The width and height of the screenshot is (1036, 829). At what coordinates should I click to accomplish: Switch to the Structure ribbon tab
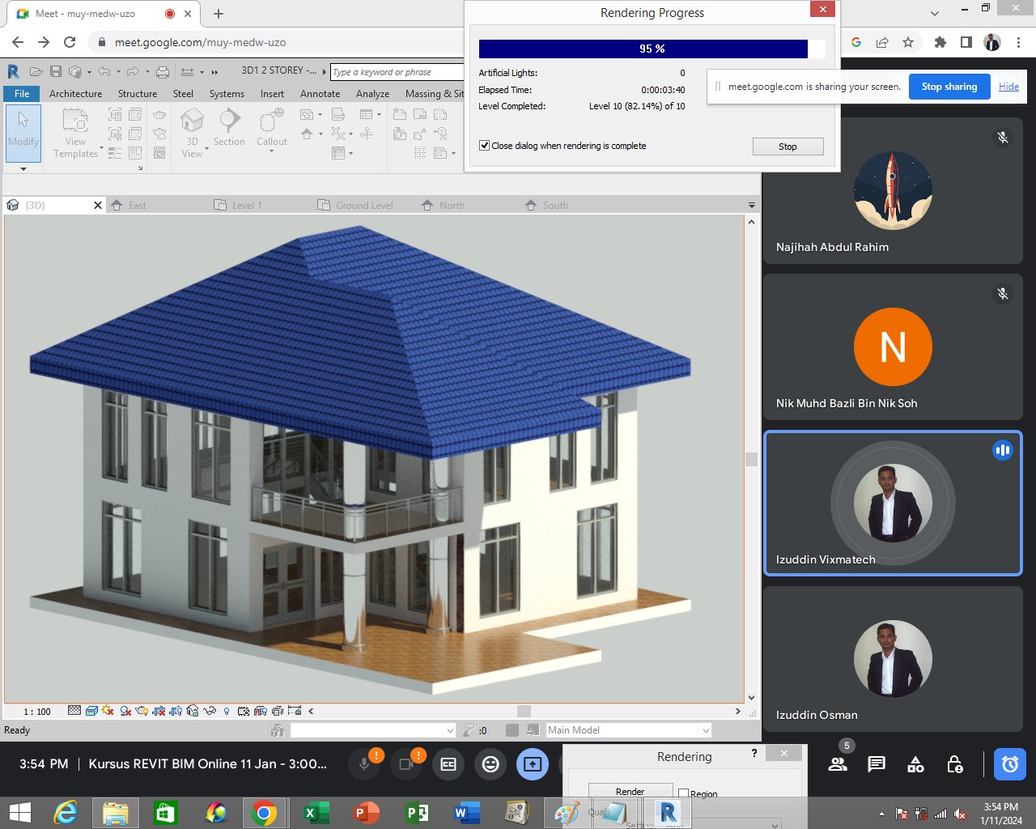138,94
